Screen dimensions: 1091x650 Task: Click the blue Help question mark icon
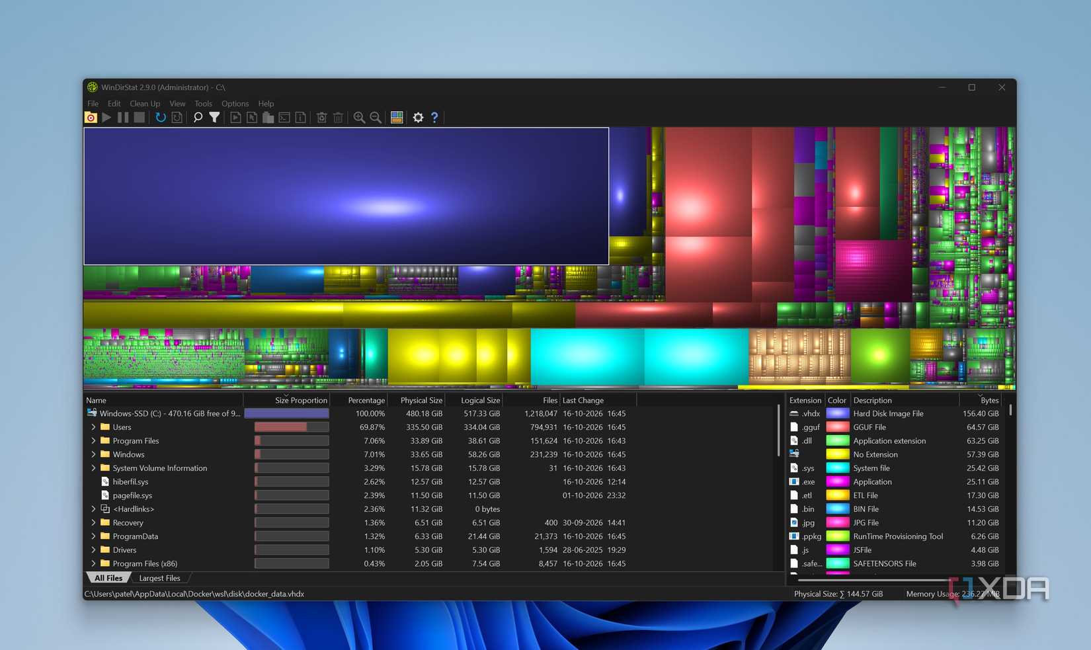click(x=434, y=118)
